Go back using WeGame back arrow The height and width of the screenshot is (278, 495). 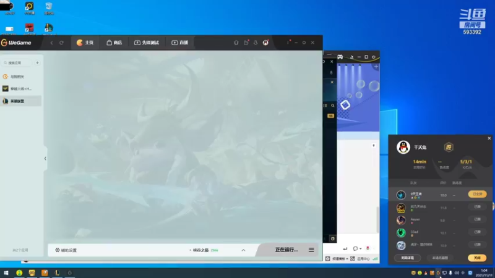[x=51, y=43]
